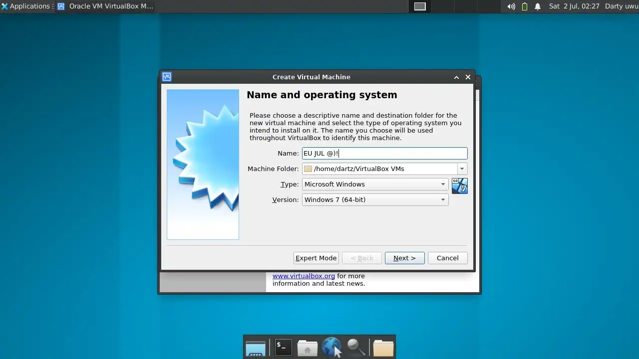The height and width of the screenshot is (359, 639).
Task: Follow the www.virtualbox.org link in background window
Action: click(x=304, y=276)
